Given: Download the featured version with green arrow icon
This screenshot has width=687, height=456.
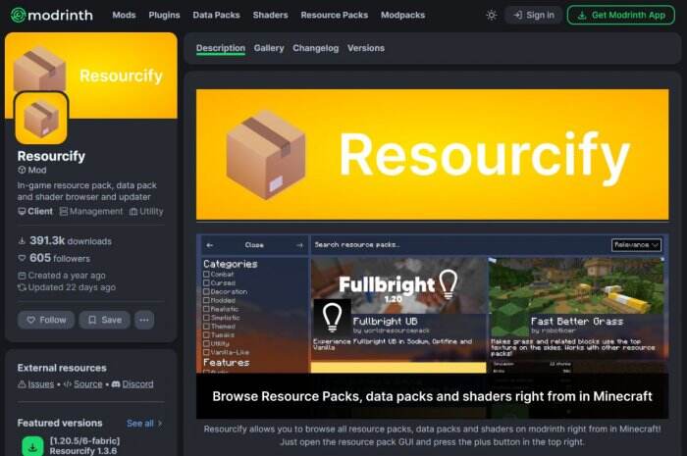Looking at the screenshot, I should click(x=32, y=447).
